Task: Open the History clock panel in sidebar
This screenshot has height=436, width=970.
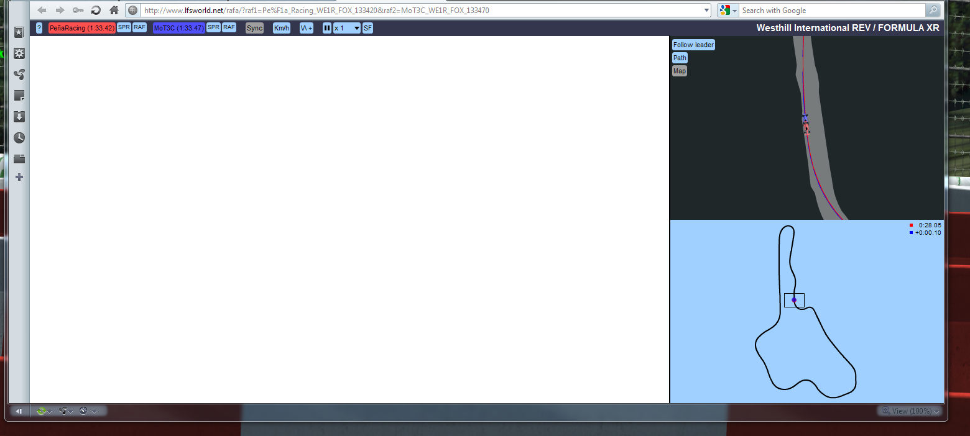Action: [19, 138]
